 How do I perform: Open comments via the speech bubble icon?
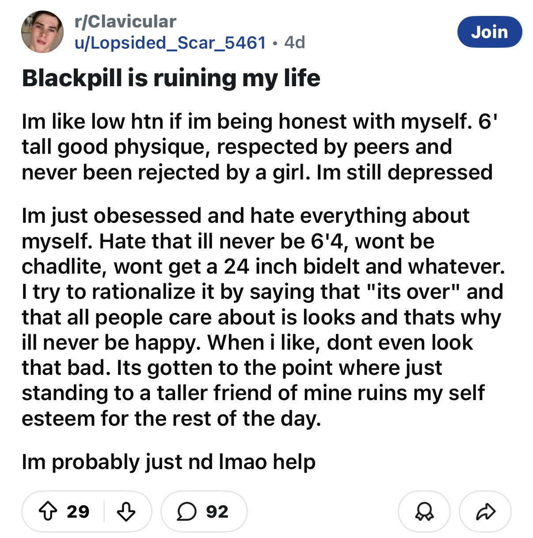186,511
